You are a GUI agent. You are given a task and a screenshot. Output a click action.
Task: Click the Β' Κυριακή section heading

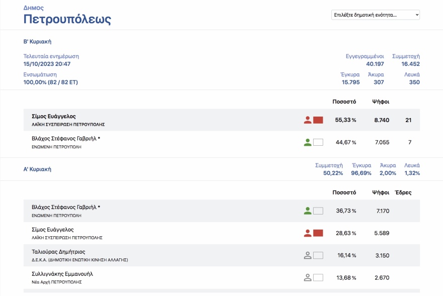click(37, 42)
